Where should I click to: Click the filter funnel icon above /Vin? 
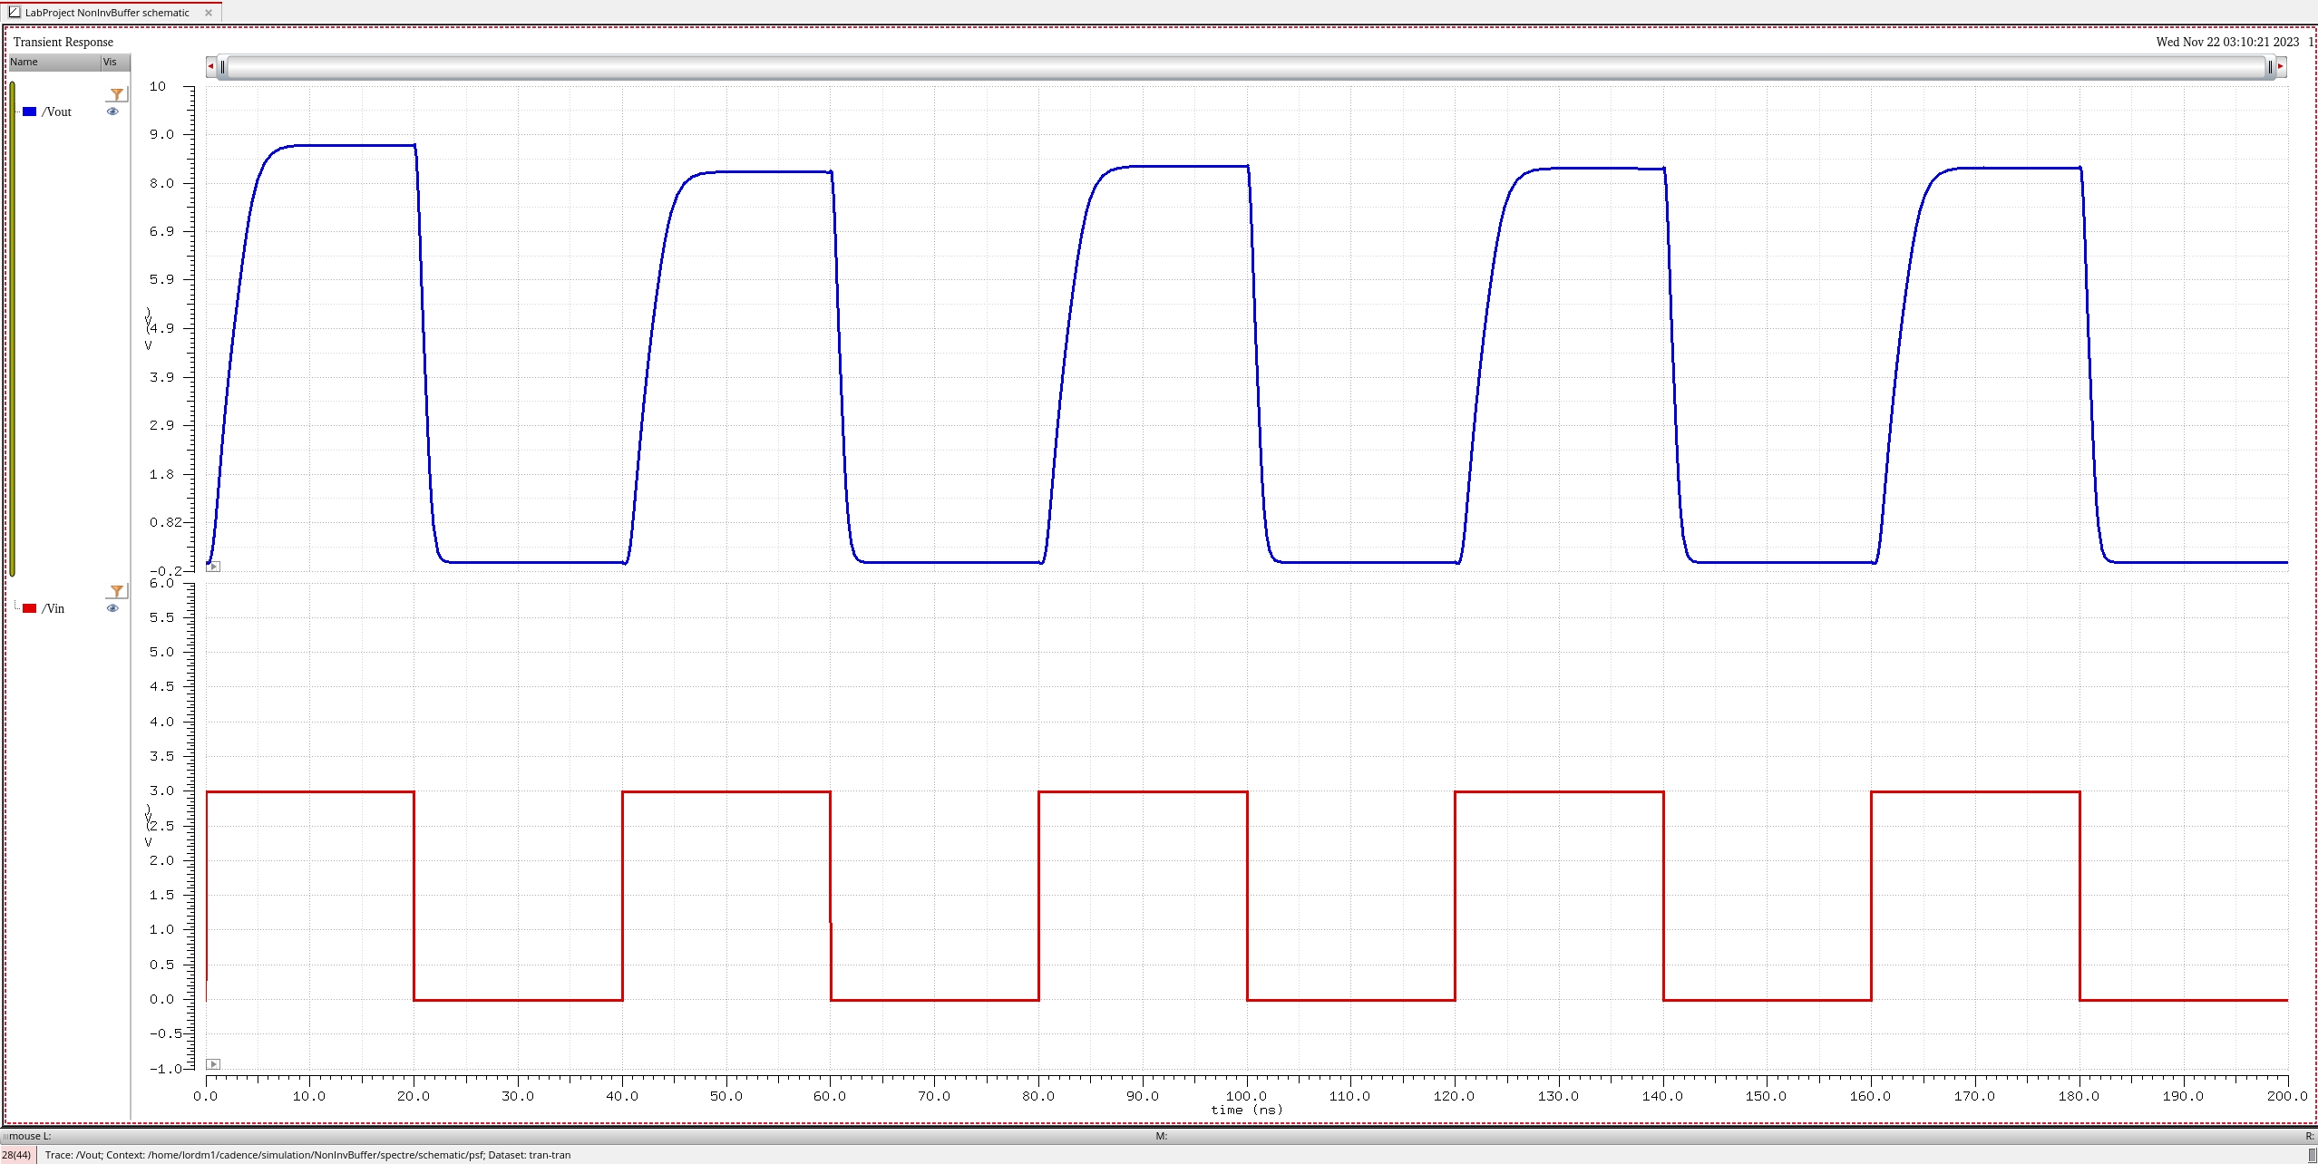116,591
